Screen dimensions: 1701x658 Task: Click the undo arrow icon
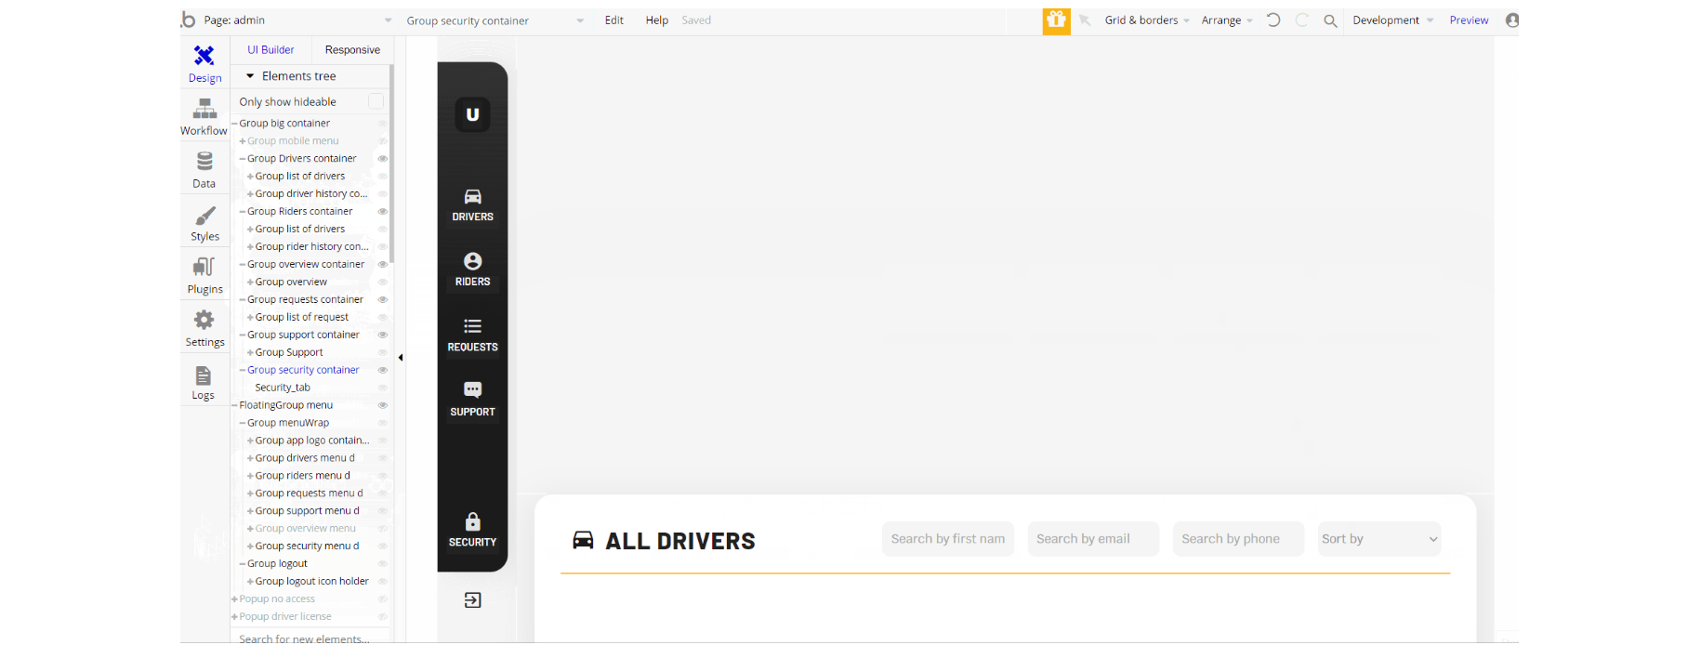tap(1273, 20)
